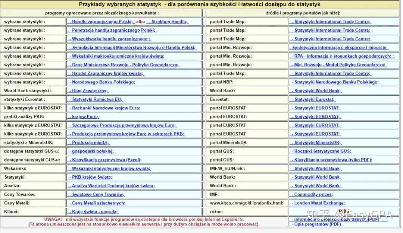The height and width of the screenshot is (233, 403).
Task: Click 'programy opracowane przez niezależnego konsultanta' header
Action: pos(102,13)
